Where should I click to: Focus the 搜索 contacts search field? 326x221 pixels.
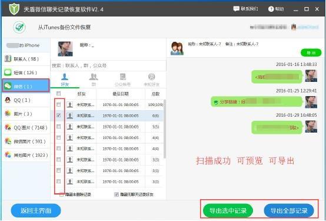pos(108,65)
